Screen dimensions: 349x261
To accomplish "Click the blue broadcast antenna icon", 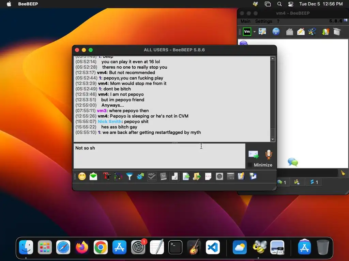I will tap(276, 32).
